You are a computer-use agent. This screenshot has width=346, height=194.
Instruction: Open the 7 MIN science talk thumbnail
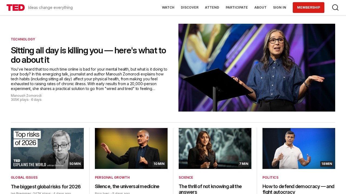point(215,148)
